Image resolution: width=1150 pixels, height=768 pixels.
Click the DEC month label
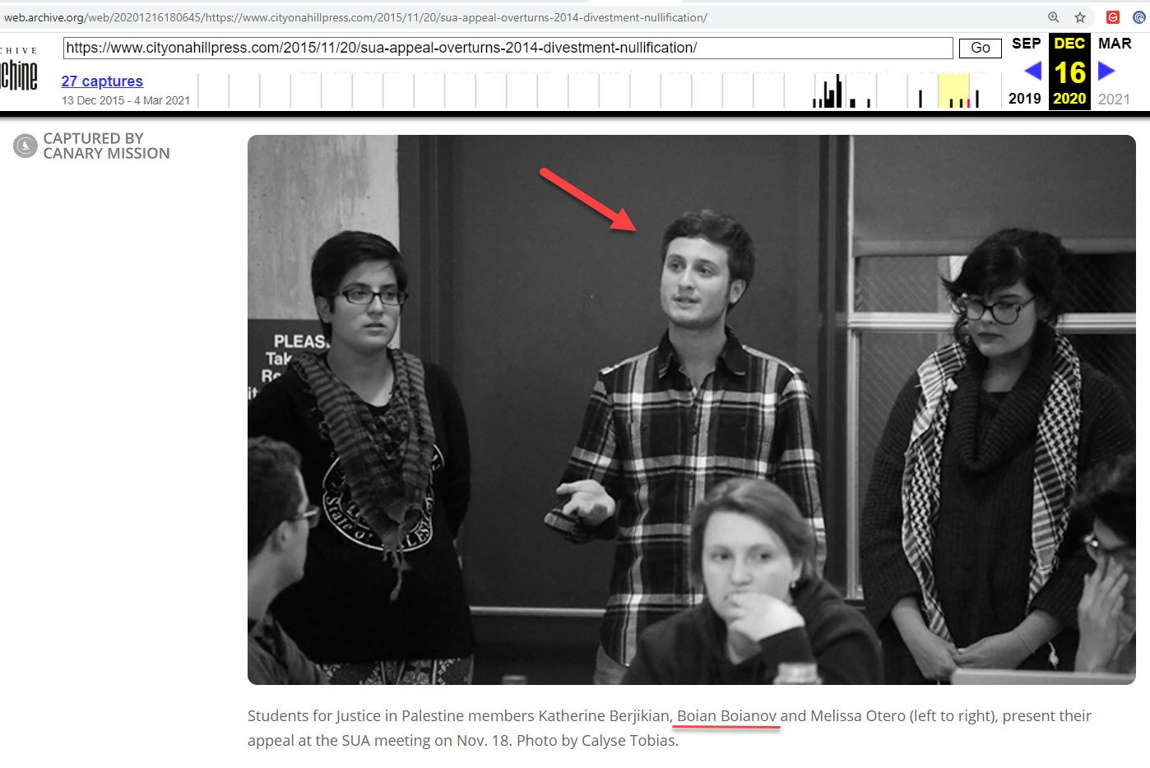[x=1069, y=44]
